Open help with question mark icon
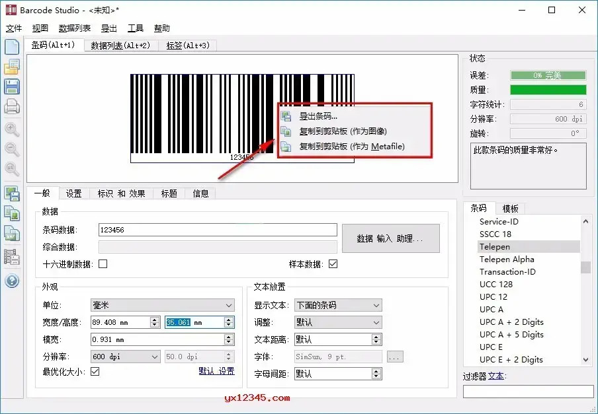Image resolution: width=598 pixels, height=414 pixels. click(x=12, y=281)
